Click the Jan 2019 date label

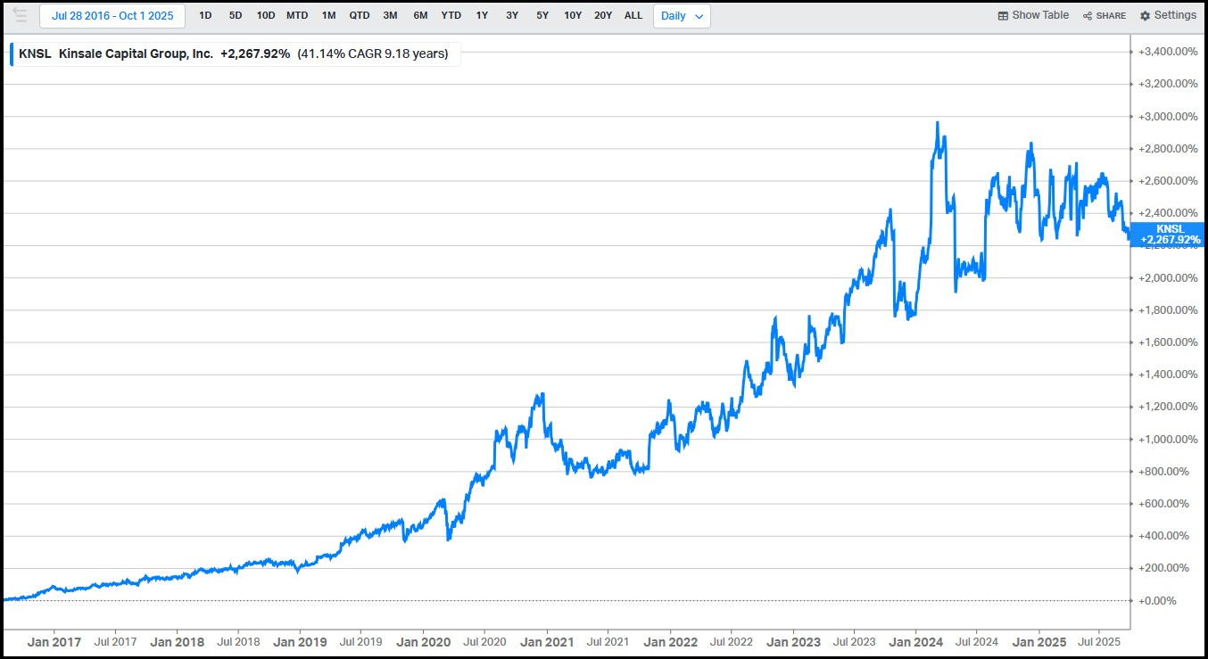click(300, 642)
